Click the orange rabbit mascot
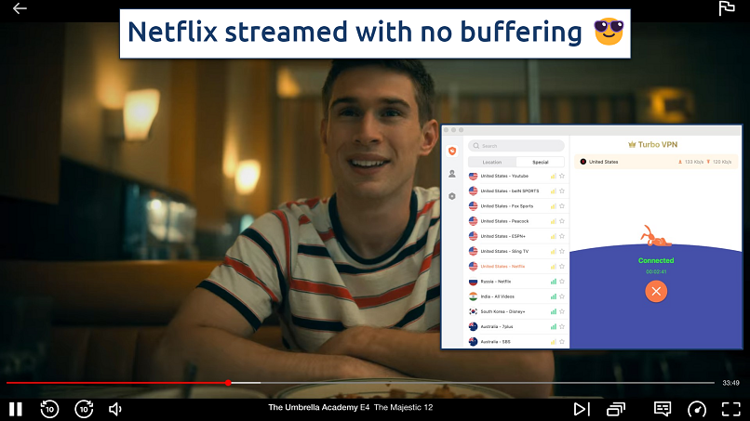Image resolution: width=750 pixels, height=421 pixels. tap(655, 236)
